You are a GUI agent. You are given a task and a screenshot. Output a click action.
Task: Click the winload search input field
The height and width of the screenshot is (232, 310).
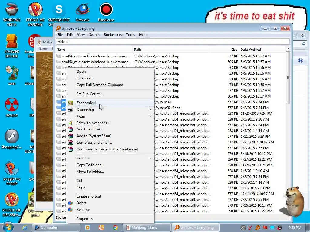pos(173,42)
